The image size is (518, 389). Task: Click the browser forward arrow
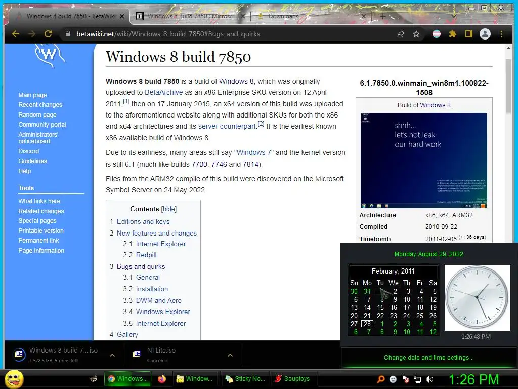32,34
